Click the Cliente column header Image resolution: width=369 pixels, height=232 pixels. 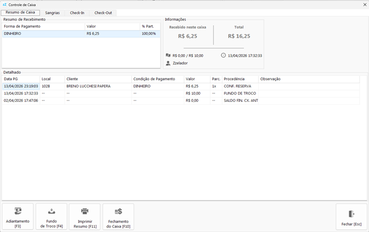pyautogui.click(x=98, y=79)
